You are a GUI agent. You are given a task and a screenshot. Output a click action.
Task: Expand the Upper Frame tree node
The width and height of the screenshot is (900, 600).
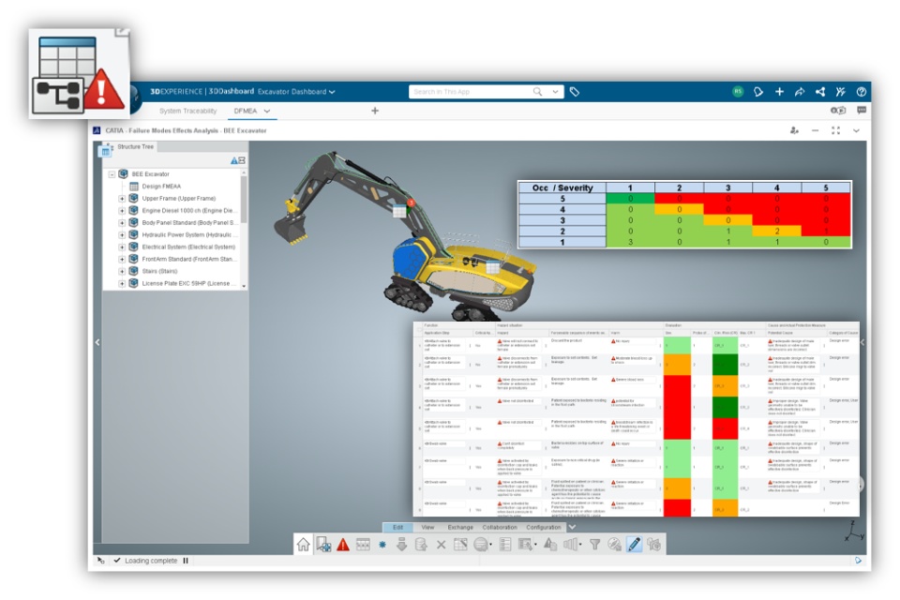[x=122, y=199]
